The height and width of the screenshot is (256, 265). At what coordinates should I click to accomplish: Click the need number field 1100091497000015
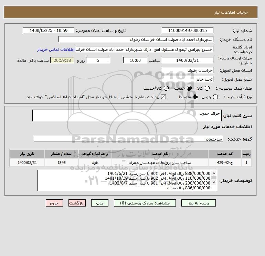click(x=188, y=30)
